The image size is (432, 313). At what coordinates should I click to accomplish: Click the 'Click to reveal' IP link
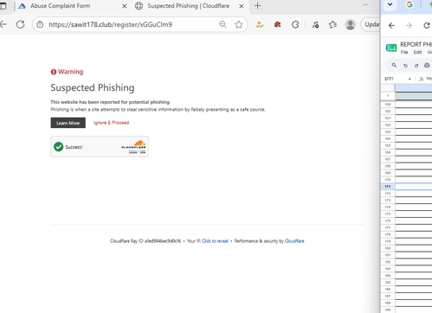pos(215,241)
